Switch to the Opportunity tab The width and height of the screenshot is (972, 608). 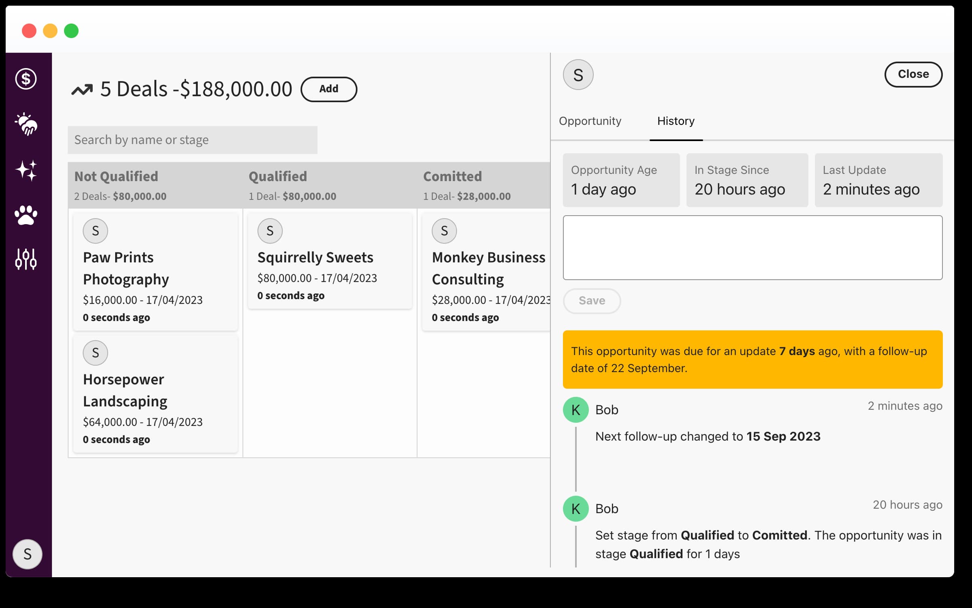click(x=590, y=121)
